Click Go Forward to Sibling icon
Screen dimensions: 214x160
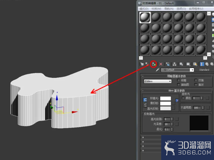click(x=212, y=64)
